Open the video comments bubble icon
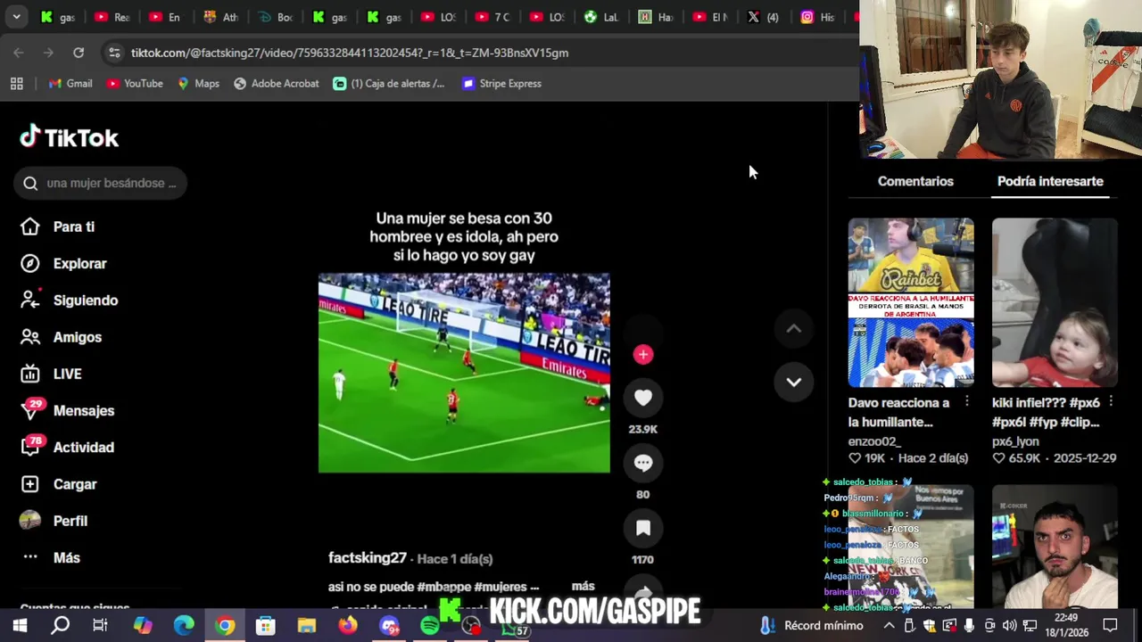The width and height of the screenshot is (1142, 642). (x=643, y=463)
